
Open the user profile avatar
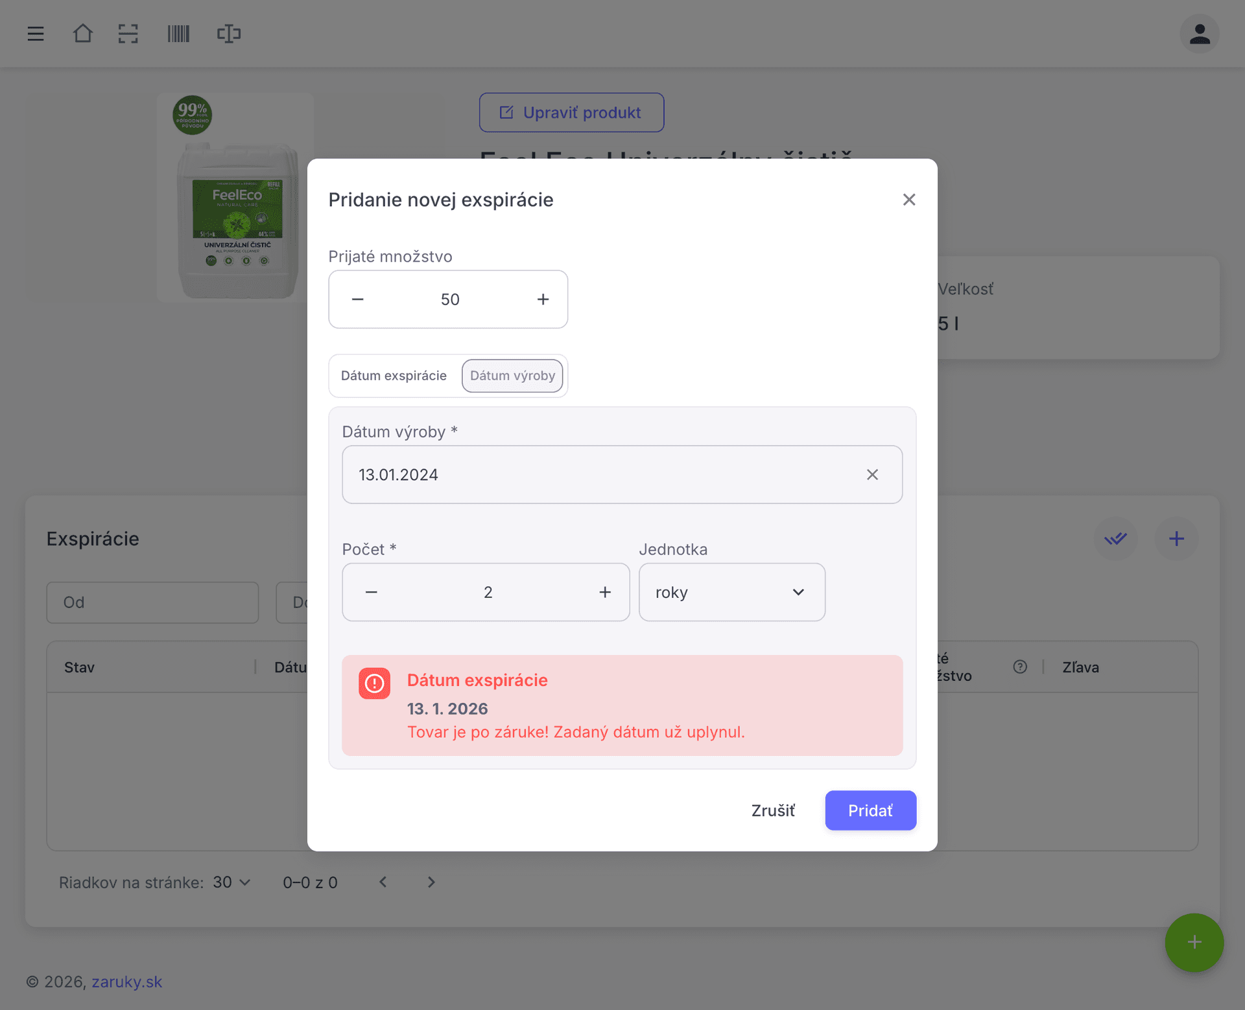tap(1199, 34)
